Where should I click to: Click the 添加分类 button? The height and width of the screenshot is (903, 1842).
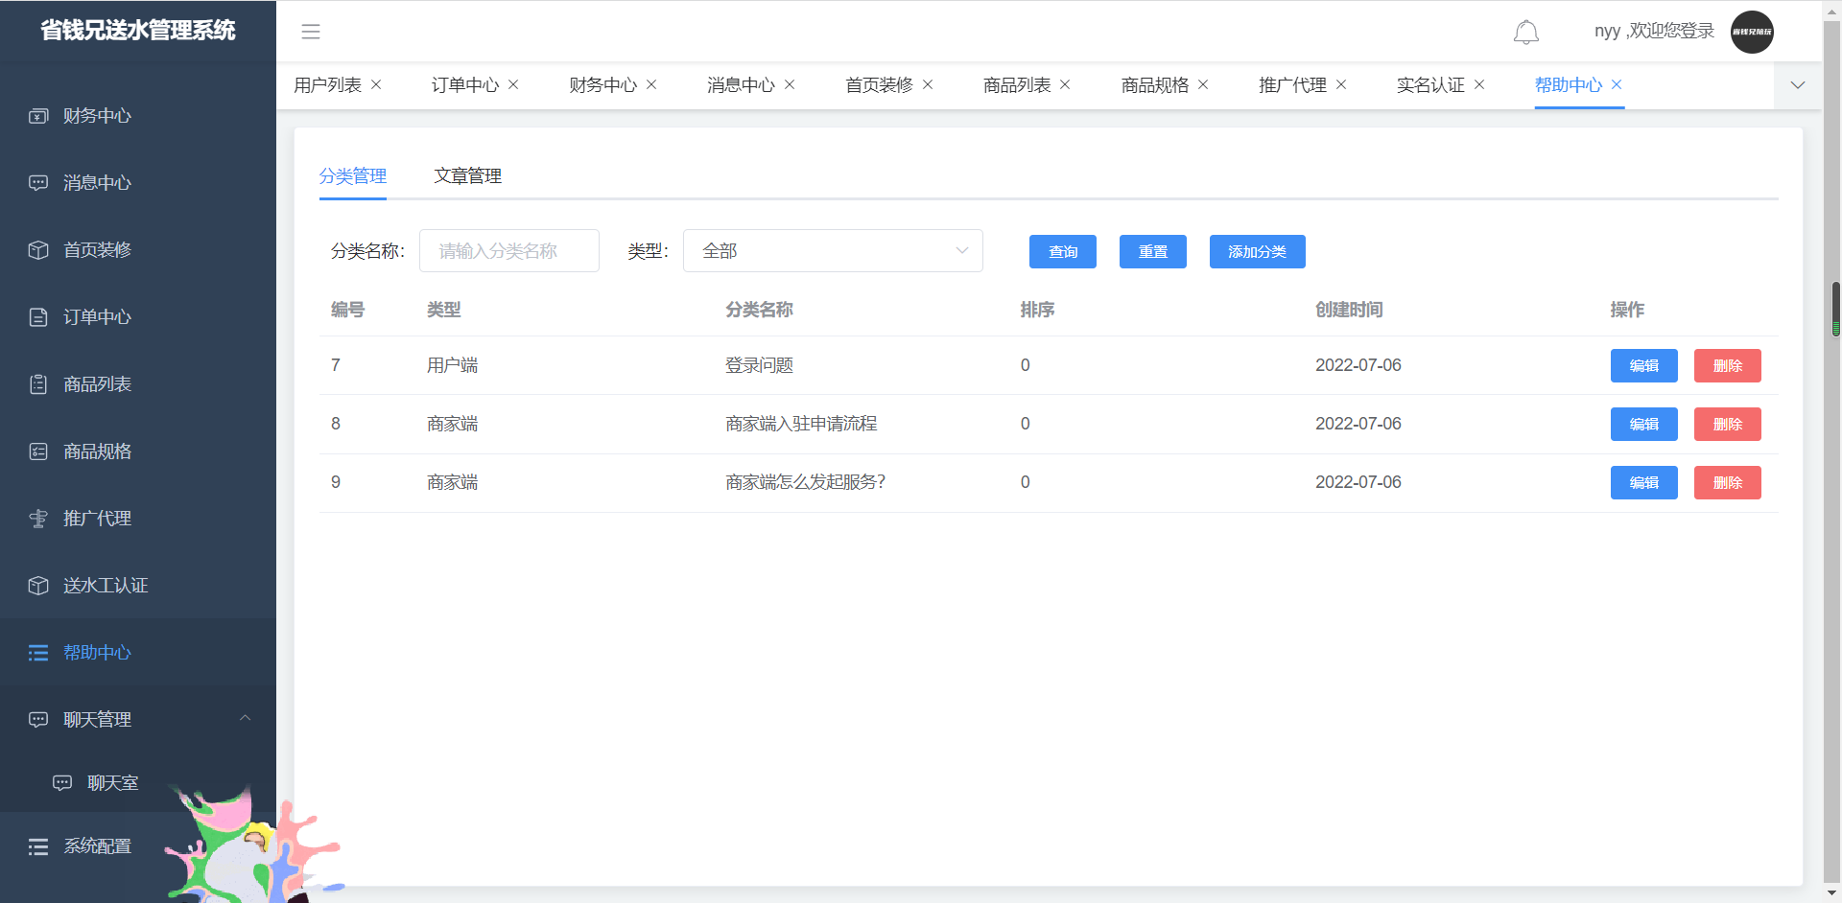click(x=1257, y=252)
